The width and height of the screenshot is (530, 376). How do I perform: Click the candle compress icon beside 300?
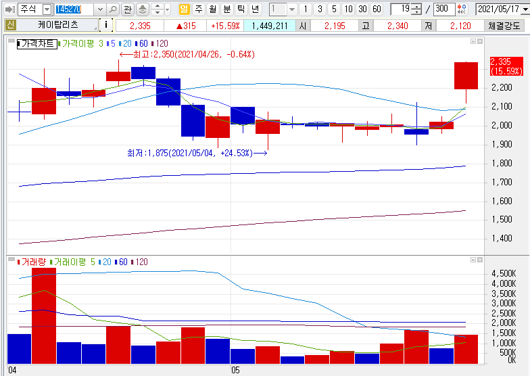click(x=462, y=9)
